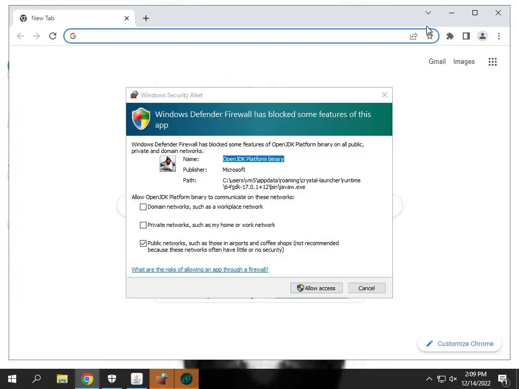This screenshot has height=389, width=519.
Task: Show hidden system tray icons
Action: [x=429, y=379]
